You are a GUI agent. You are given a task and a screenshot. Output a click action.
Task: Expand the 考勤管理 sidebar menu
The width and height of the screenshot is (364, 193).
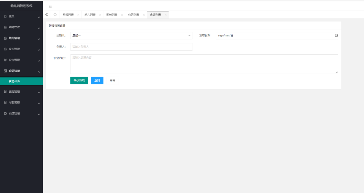(21, 103)
